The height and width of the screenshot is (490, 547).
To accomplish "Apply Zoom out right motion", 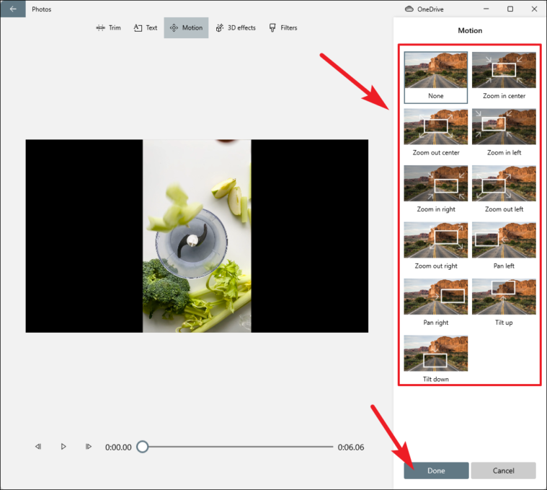I will 436,246.
